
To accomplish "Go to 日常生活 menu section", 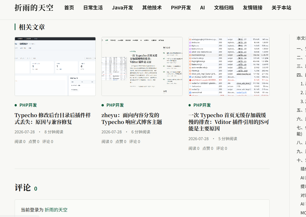I will [93, 8].
